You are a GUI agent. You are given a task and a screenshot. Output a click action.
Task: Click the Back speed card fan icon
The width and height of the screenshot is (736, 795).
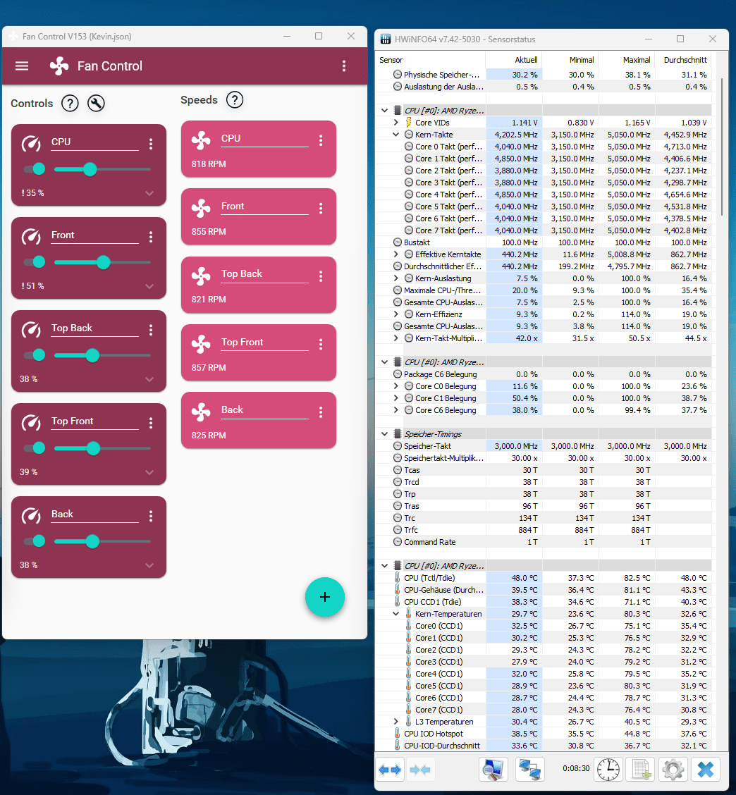201,412
